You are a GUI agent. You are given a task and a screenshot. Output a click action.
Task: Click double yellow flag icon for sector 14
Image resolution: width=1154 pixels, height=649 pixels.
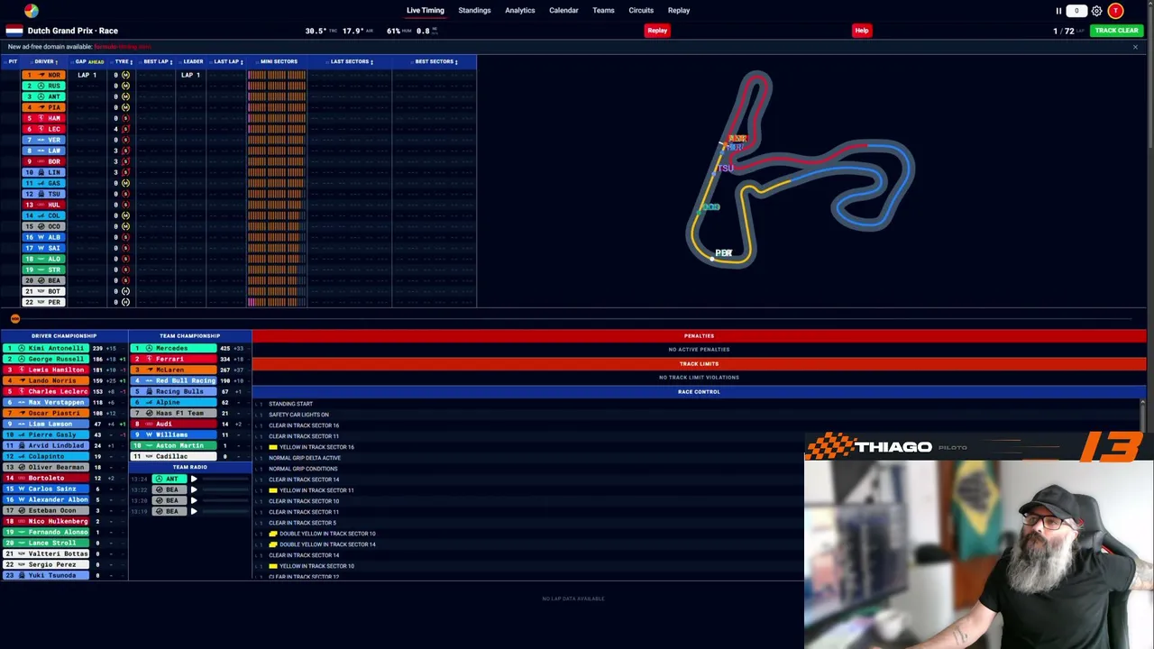click(x=273, y=544)
